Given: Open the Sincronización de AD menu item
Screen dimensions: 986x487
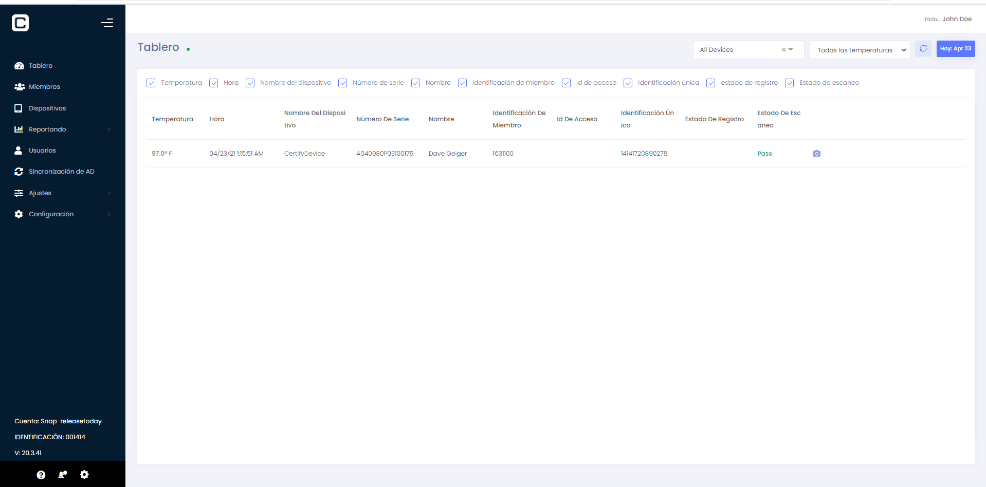Looking at the screenshot, I should pyautogui.click(x=62, y=172).
